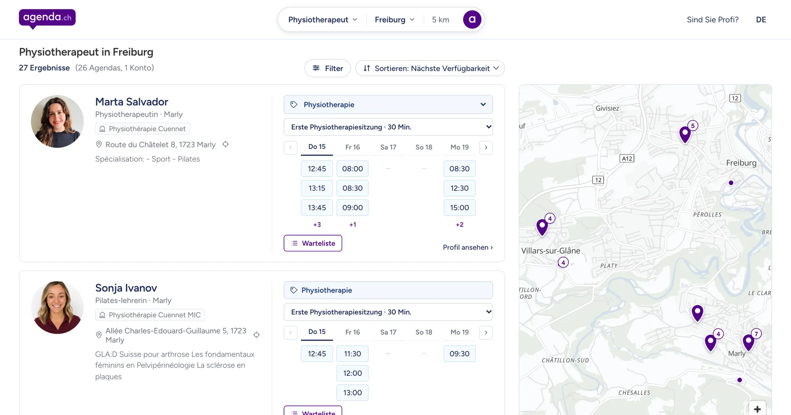Show previous days in Sonja Ivanov's calendar
The image size is (791, 415).
(291, 332)
